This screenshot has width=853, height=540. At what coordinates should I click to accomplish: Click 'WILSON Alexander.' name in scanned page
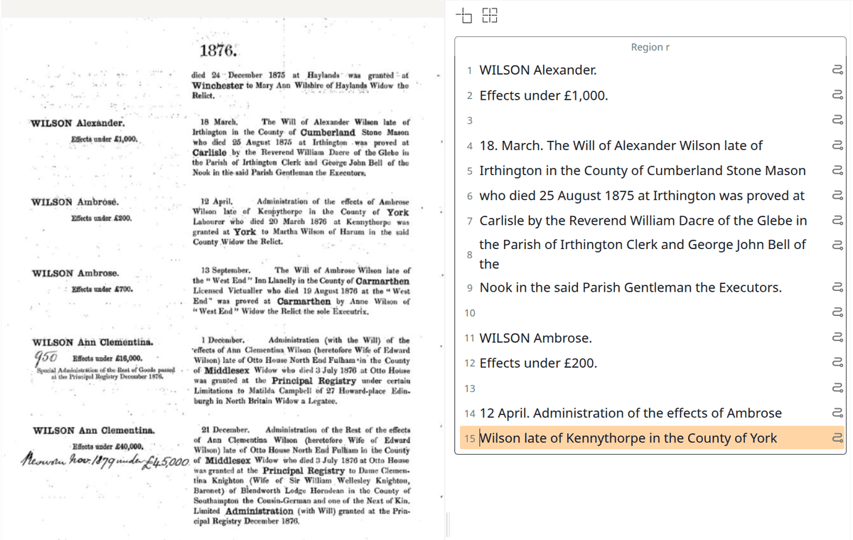(x=77, y=123)
